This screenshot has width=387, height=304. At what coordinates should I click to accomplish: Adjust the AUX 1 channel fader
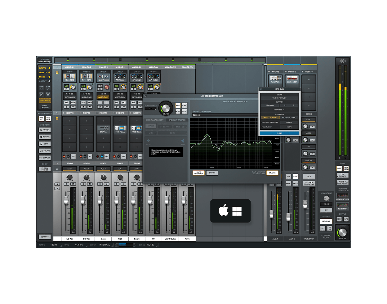click(x=271, y=214)
